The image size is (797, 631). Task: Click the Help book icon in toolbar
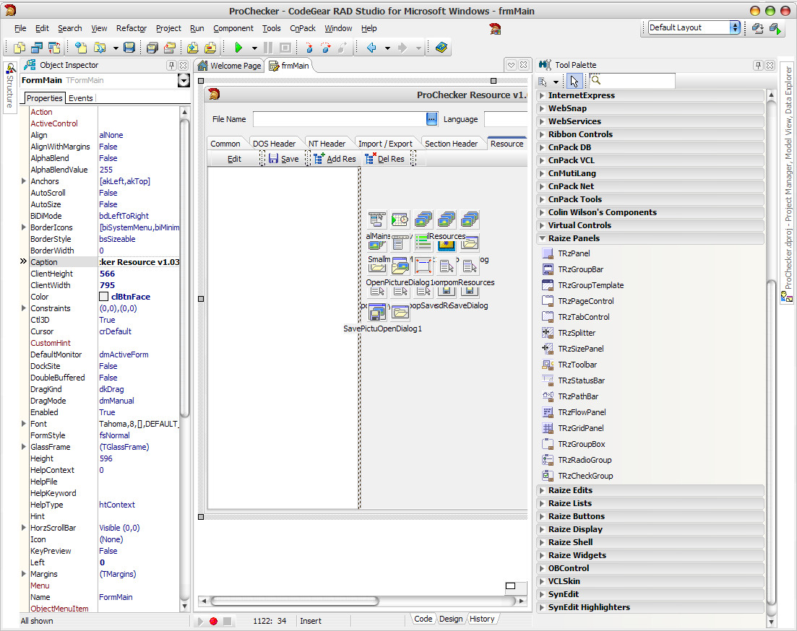[441, 48]
